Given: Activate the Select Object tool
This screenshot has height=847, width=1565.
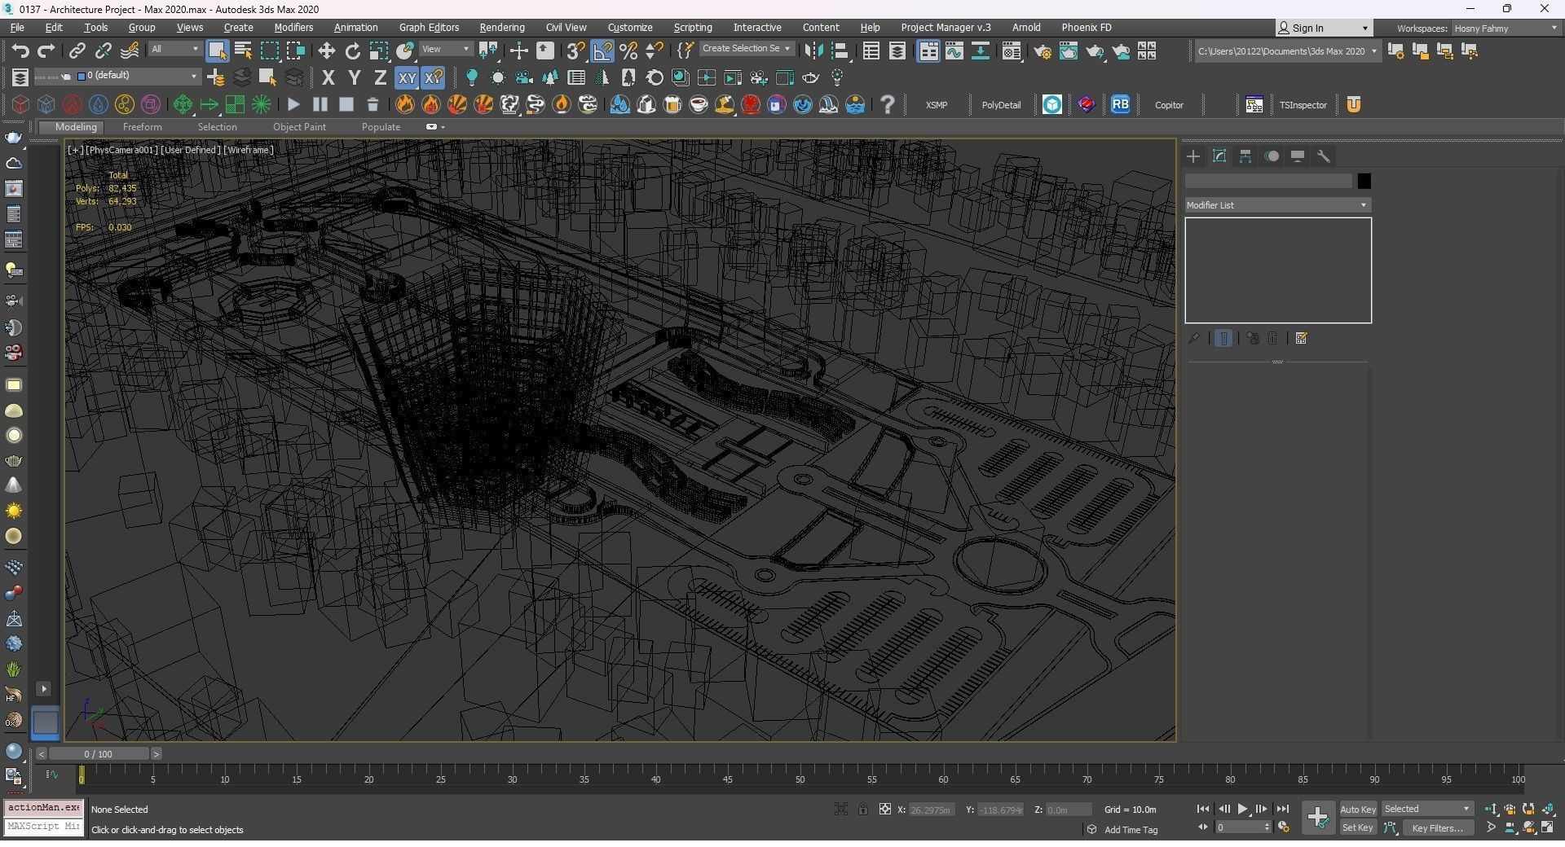Looking at the screenshot, I should [x=217, y=51].
